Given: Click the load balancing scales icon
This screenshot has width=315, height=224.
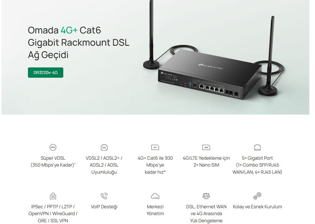Looking at the screenshot, I should [206, 196].
